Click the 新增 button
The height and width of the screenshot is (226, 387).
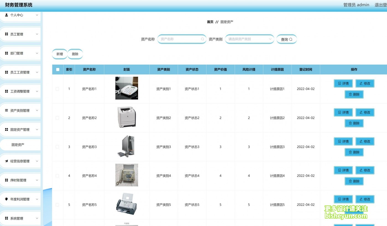click(x=60, y=54)
